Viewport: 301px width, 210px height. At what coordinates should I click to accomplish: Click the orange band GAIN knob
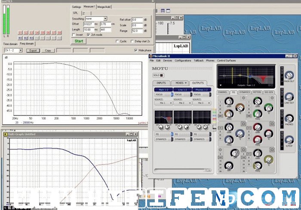click(229, 101)
